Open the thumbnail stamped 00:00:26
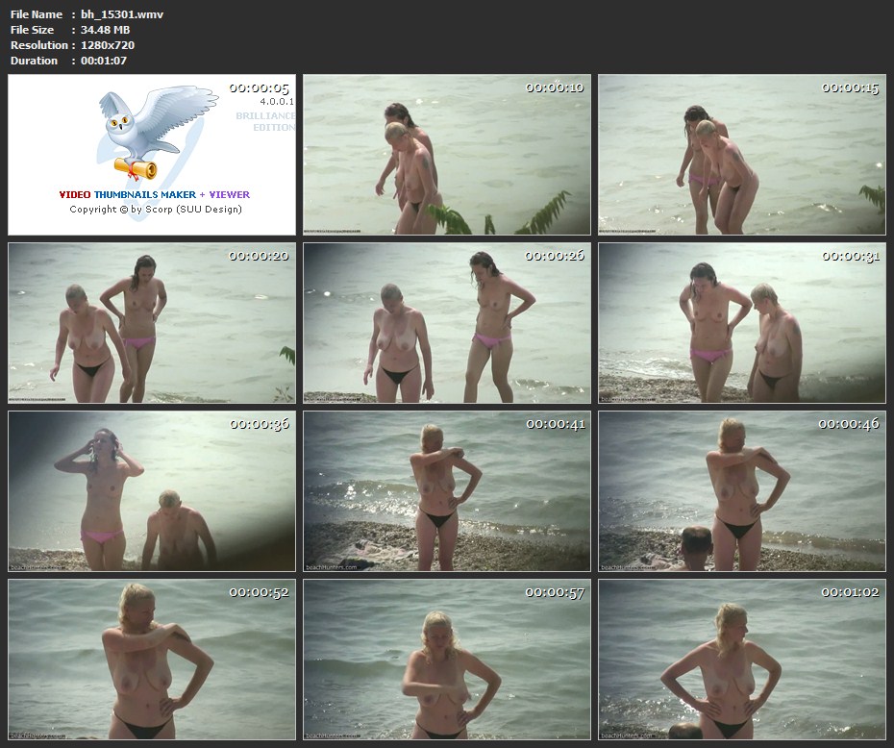Viewport: 894px width, 748px height. 447,323
